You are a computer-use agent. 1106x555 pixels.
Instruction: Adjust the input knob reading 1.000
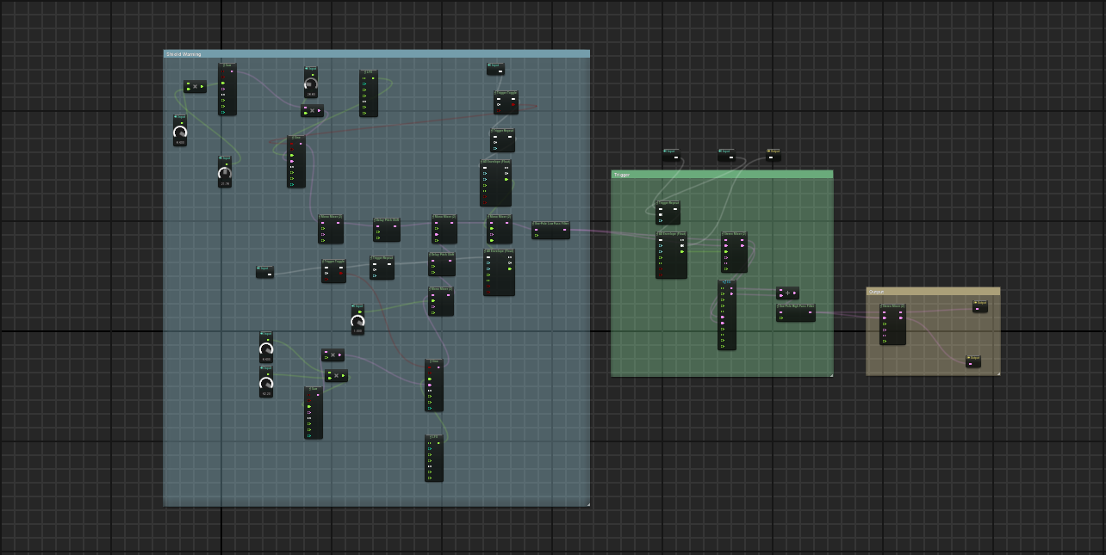(357, 319)
